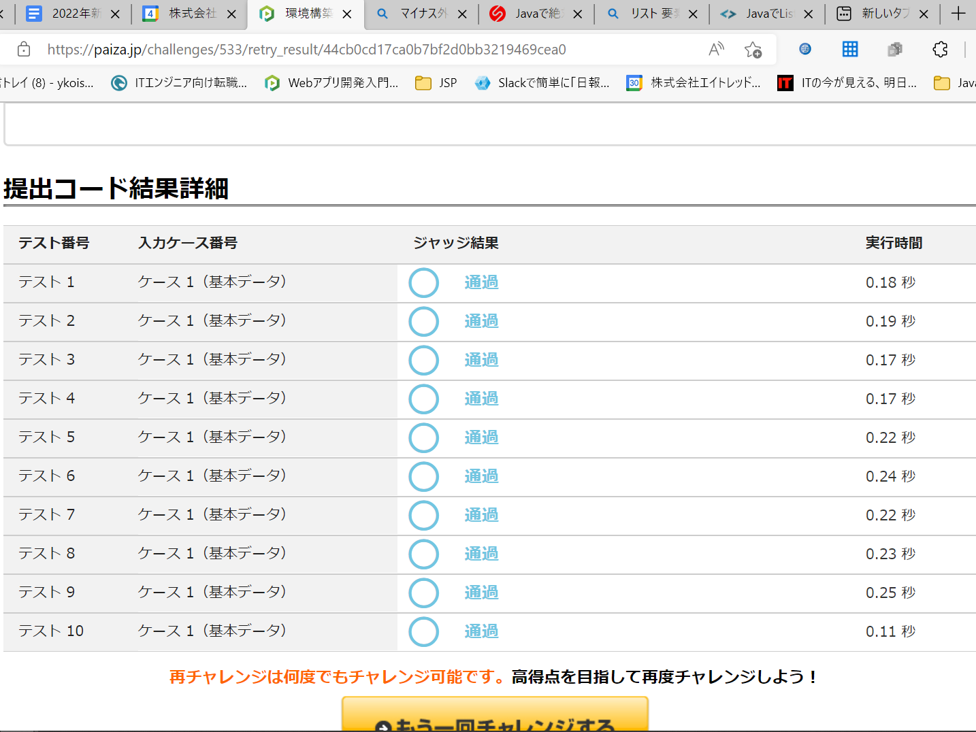The width and height of the screenshot is (976, 732).
Task: Click the gray overlapping-pages extension icon
Action: click(895, 49)
